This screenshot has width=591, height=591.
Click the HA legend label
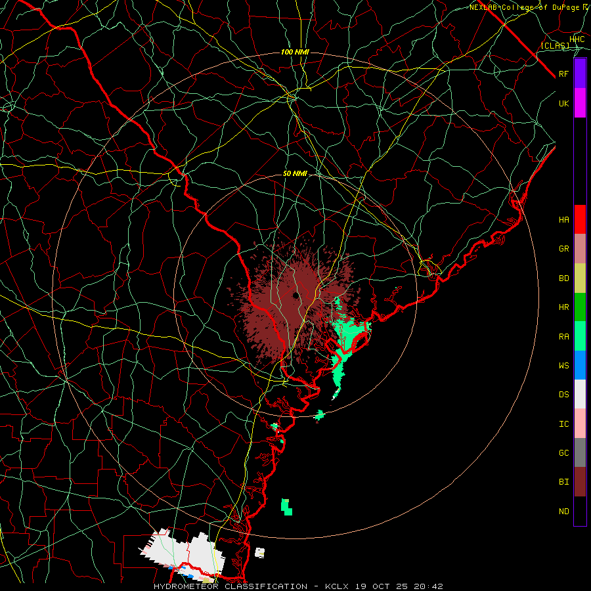[x=563, y=220]
